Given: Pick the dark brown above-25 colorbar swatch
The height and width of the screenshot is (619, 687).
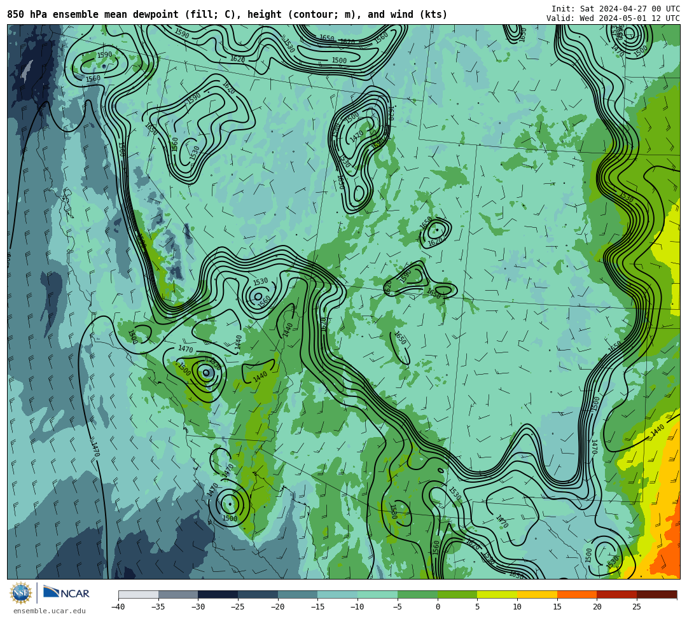Looking at the screenshot, I should click(656, 594).
